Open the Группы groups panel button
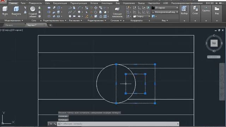The height and width of the screenshot is (127, 226). tap(206, 9)
